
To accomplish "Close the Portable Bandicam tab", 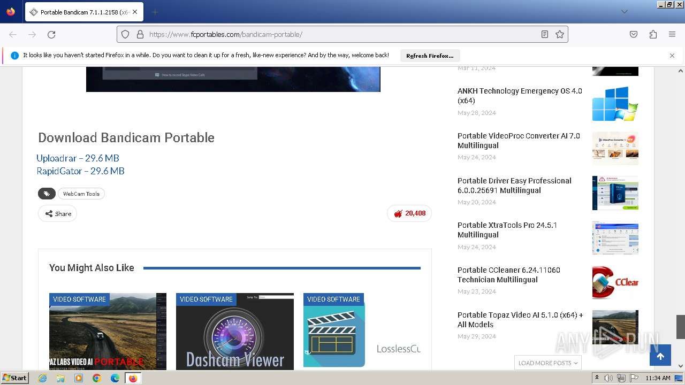I will (134, 12).
